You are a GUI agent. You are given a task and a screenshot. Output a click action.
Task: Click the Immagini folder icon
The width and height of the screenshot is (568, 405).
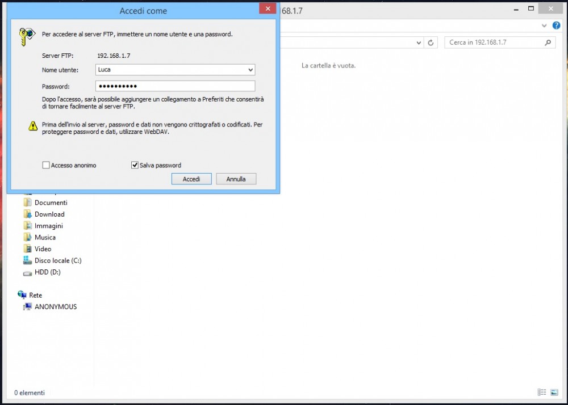click(27, 225)
